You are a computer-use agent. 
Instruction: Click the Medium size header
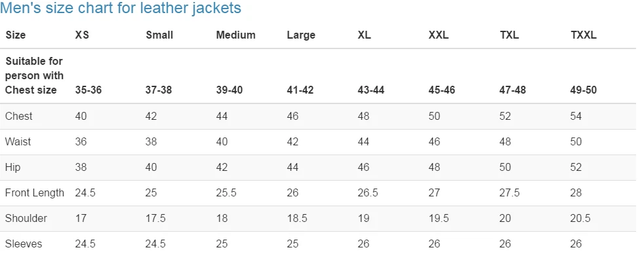[236, 35]
